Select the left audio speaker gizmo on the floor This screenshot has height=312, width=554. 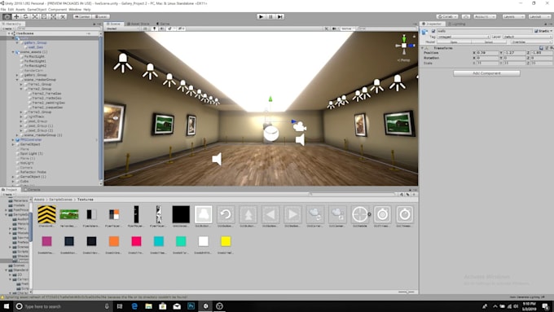point(217,159)
